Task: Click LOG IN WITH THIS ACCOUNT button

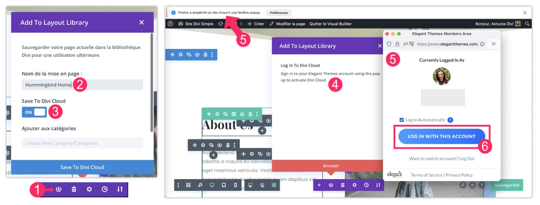Action: click(x=442, y=136)
